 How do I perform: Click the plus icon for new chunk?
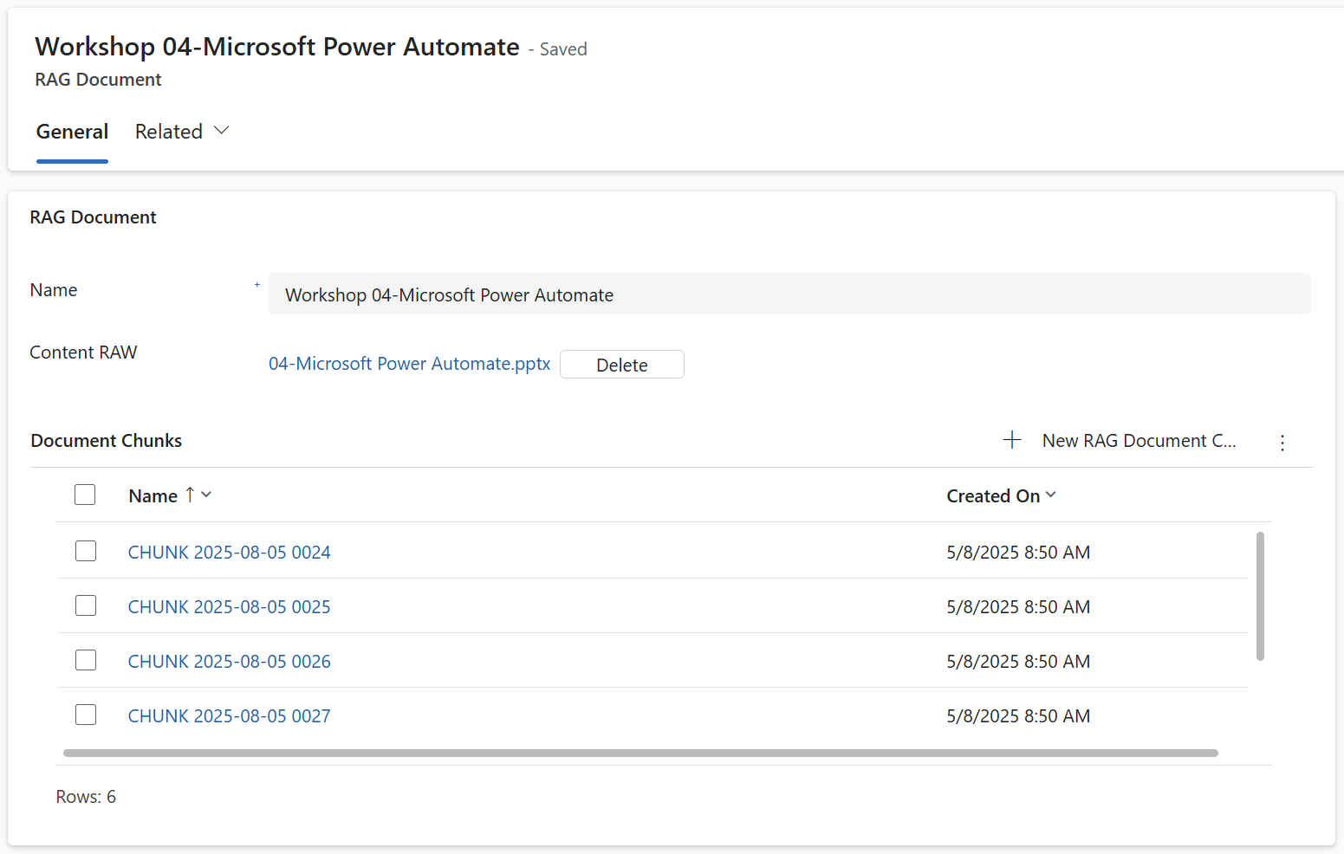tap(1011, 440)
